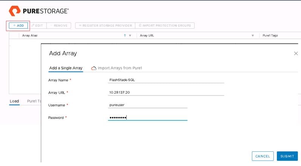The image size is (301, 166).
Task: Cancel the Add Array dialog
Action: [x=262, y=156]
